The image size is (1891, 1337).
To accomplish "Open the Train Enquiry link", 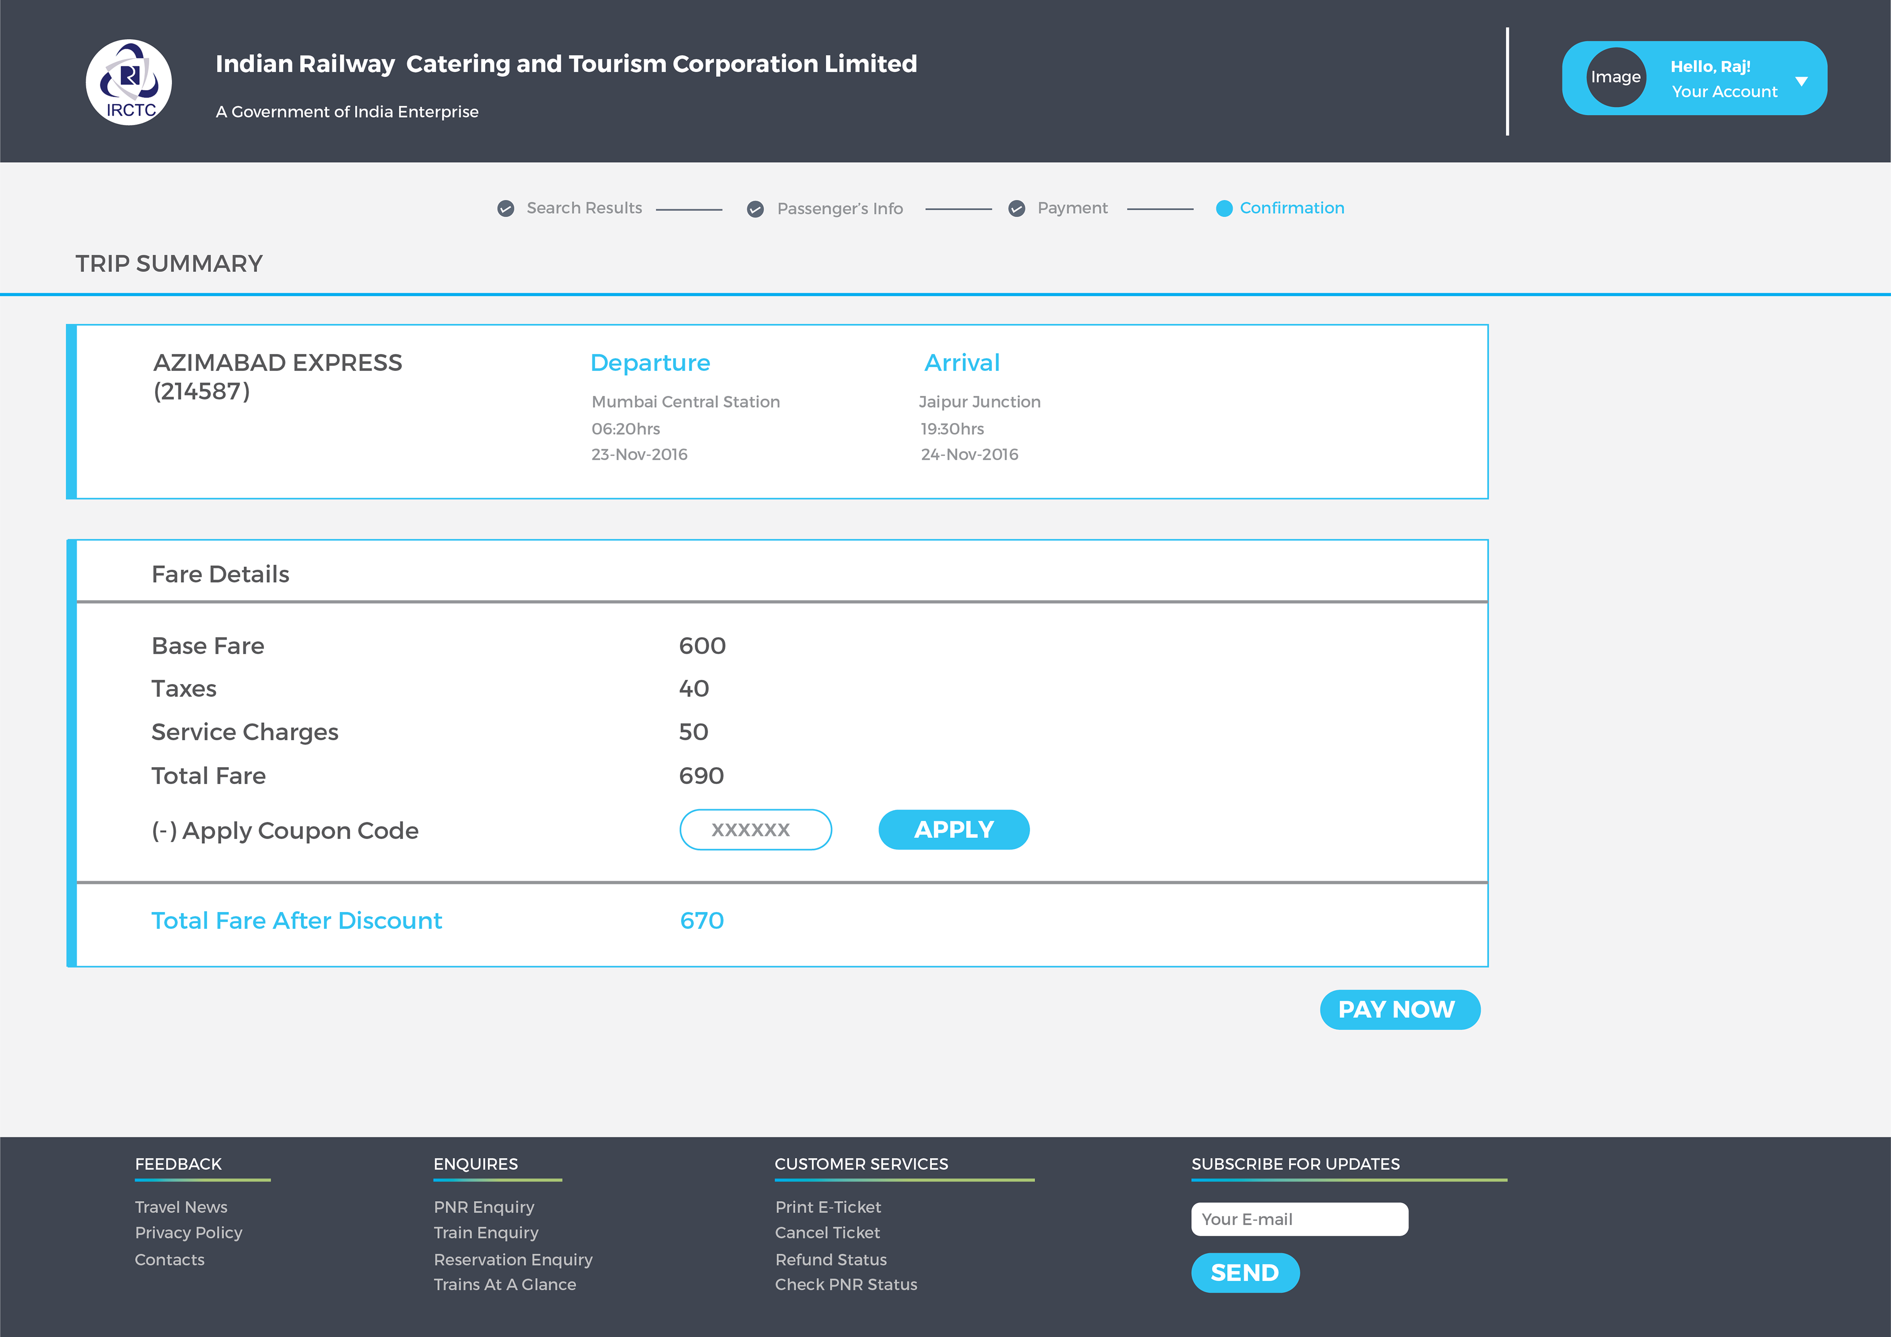I will (486, 1233).
